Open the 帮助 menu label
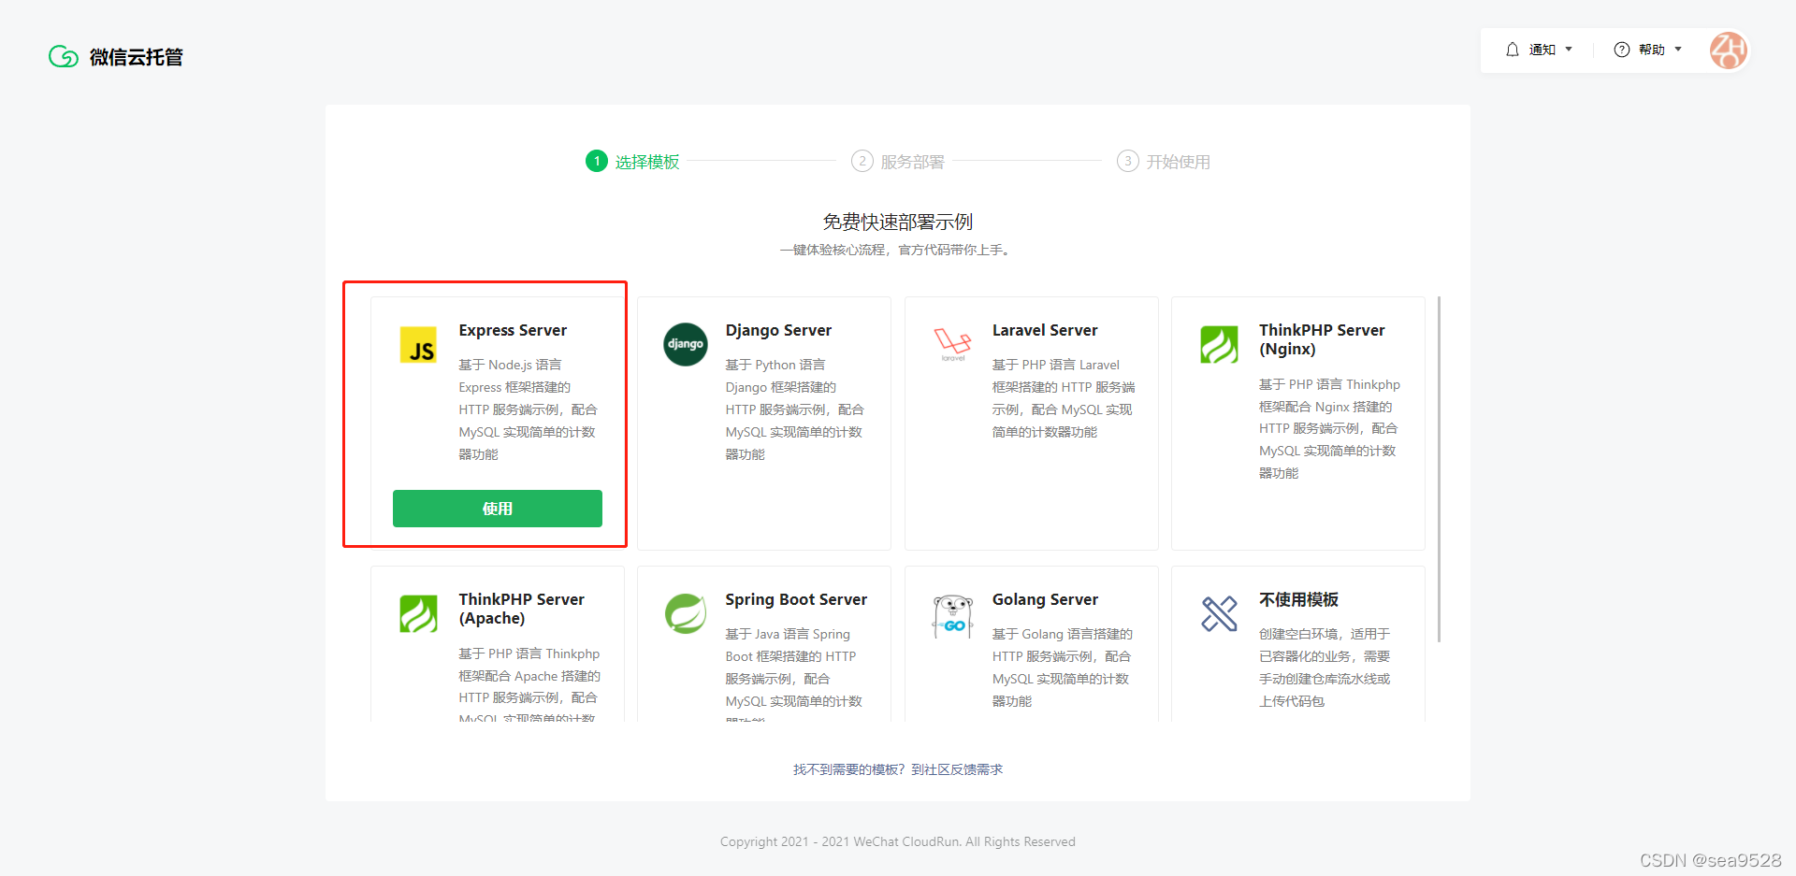Image resolution: width=1796 pixels, height=876 pixels. (1651, 50)
